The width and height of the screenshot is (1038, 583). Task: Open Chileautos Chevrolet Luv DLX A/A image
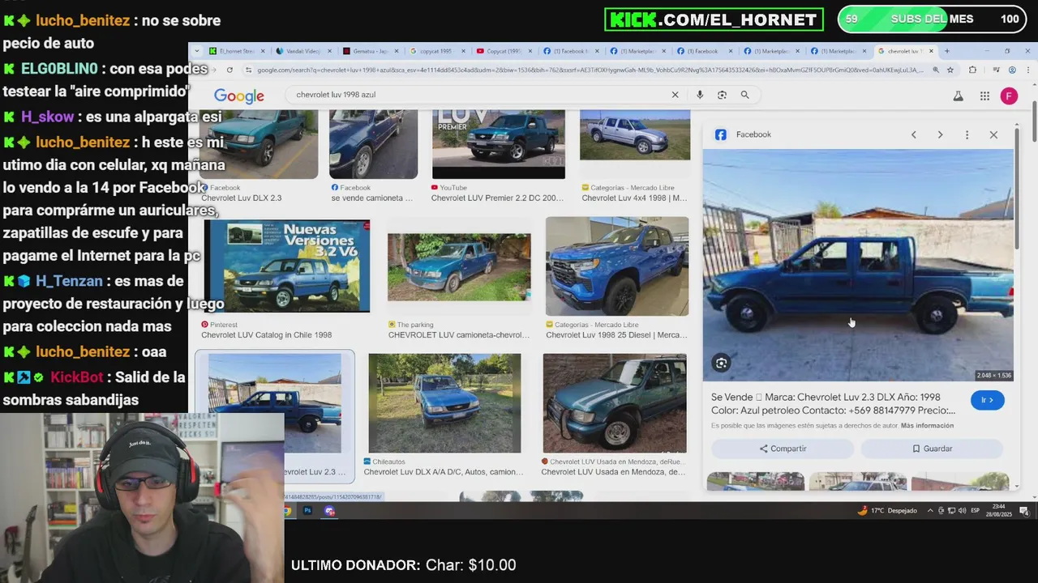444,403
